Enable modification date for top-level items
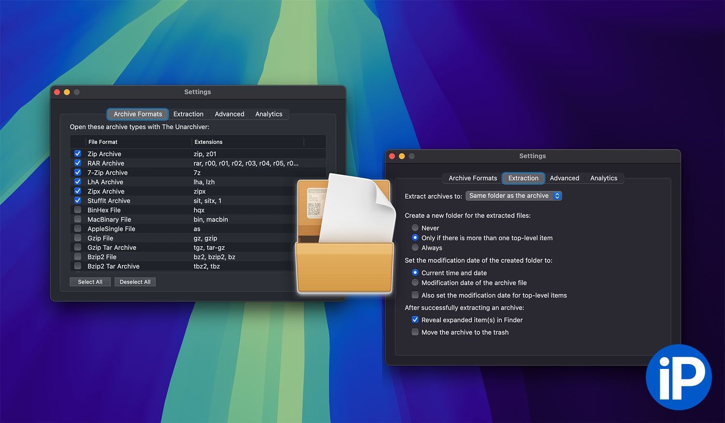This screenshot has height=423, width=725. coord(415,295)
